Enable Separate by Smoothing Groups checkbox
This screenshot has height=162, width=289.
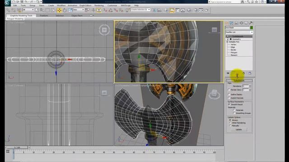[234, 113]
